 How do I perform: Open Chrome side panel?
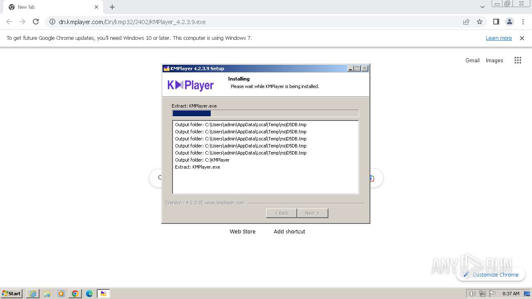tap(496, 22)
